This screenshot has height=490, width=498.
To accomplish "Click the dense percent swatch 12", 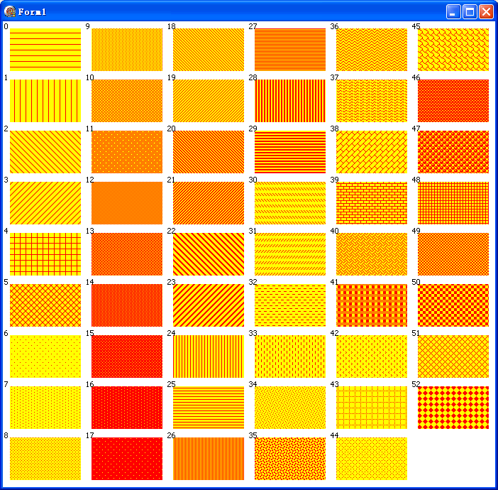I will (x=127, y=203).
